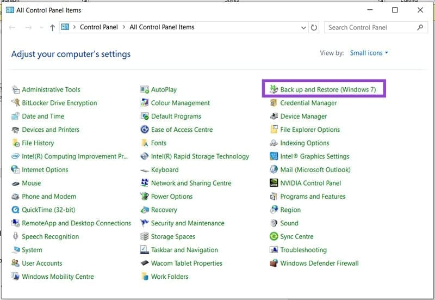The width and height of the screenshot is (435, 300).
Task: Click the BitLocker Drive Encryption icon
Action: [16, 103]
